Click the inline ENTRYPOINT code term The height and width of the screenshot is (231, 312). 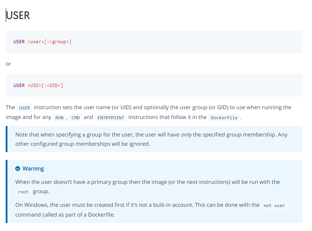coord(111,118)
